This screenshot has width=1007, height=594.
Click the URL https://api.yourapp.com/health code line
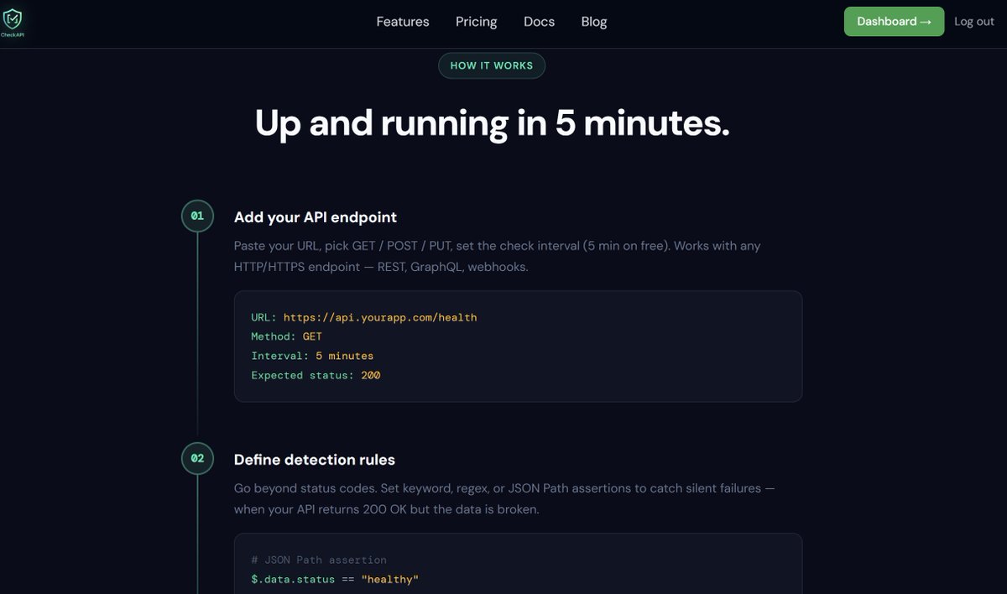pyautogui.click(x=364, y=317)
